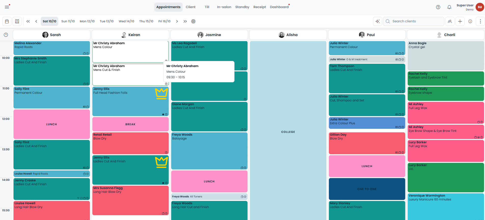The height and width of the screenshot is (220, 485).
Task: Focus the Search clients field
Action: tap(414, 21)
